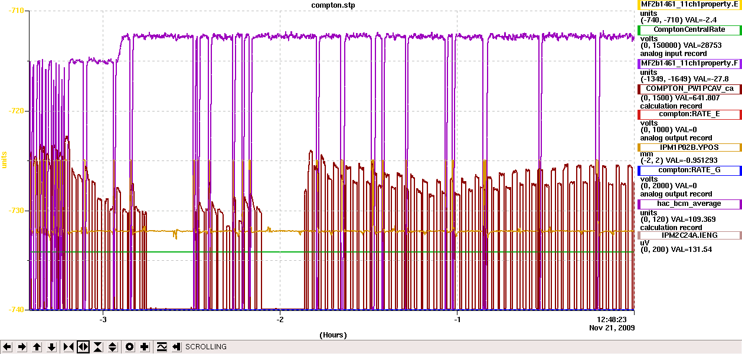Click the (Hours) x-axis label
This screenshot has height=354, width=742.
(333, 335)
